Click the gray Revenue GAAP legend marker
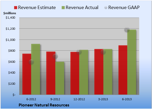 pyautogui.click(x=106, y=8)
